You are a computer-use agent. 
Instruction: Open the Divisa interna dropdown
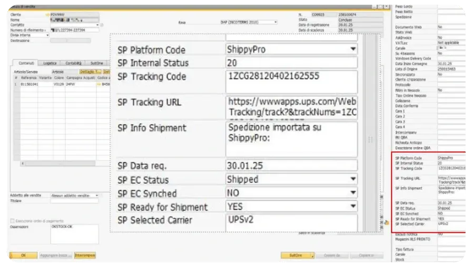coord(47,35)
